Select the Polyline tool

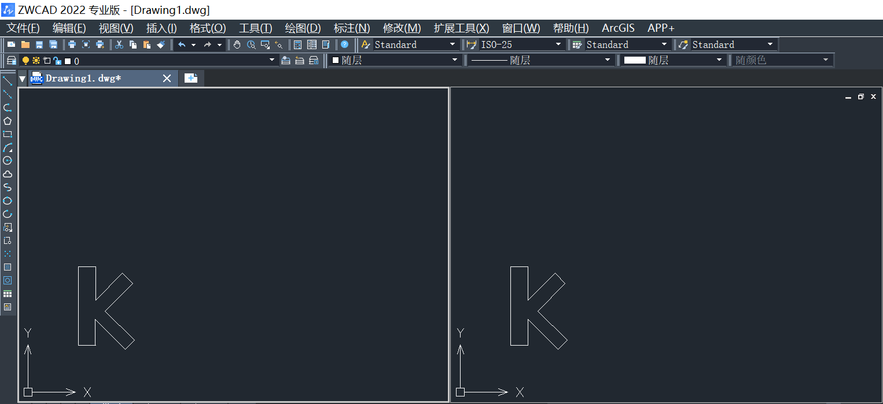click(x=8, y=108)
